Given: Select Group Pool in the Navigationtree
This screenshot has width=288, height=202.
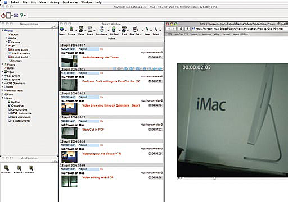Looking at the screenshot, I should tap(17, 105).
